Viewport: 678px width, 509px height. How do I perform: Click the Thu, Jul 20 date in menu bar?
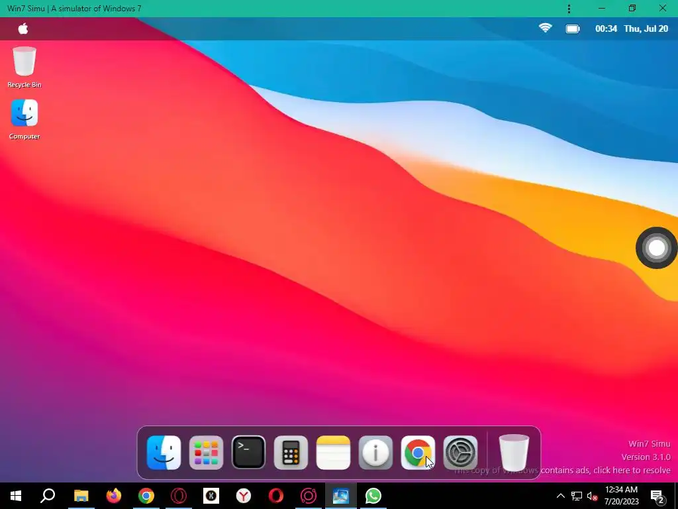pos(646,28)
